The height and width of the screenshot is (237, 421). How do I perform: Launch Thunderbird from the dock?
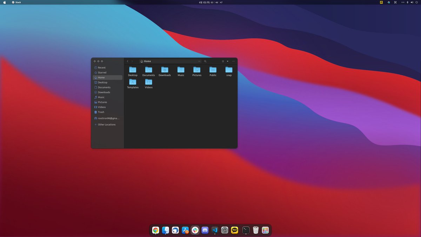pyautogui.click(x=175, y=230)
